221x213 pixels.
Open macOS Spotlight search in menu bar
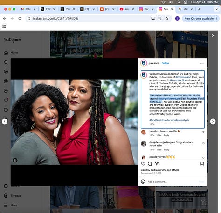tap(179, 2)
